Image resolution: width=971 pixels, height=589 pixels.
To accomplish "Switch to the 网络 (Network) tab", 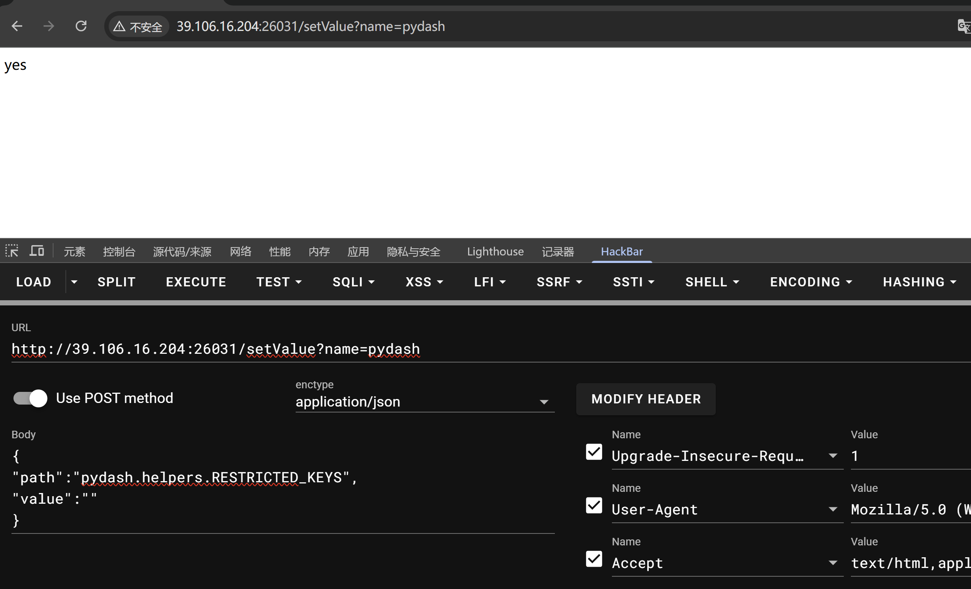I will coord(241,251).
